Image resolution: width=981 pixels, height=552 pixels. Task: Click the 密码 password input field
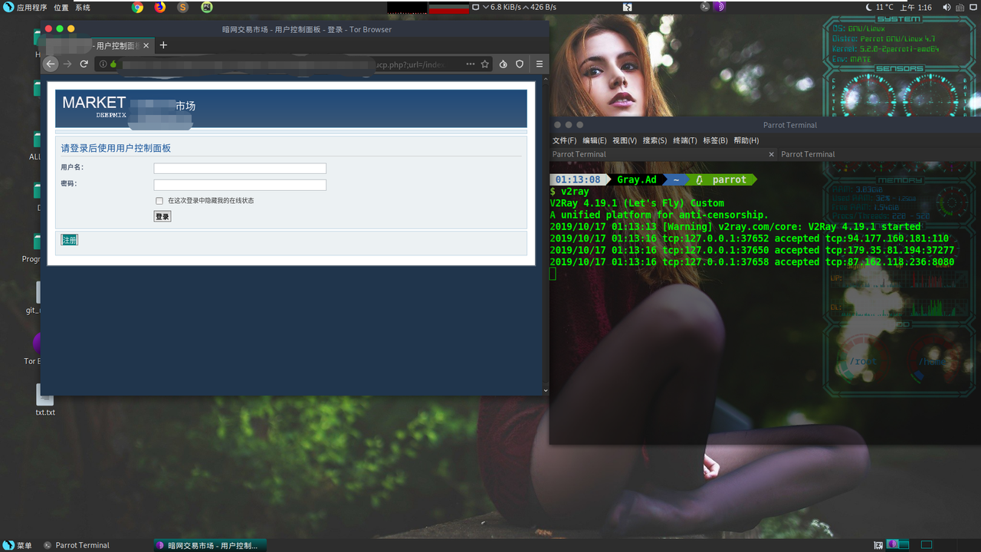240,185
